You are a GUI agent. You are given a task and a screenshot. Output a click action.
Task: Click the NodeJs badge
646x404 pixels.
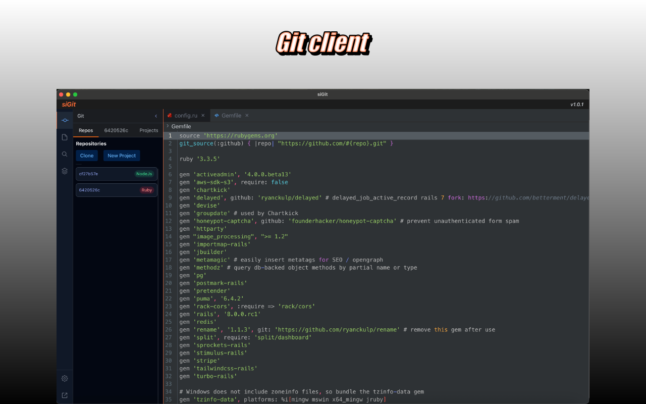pos(144,174)
